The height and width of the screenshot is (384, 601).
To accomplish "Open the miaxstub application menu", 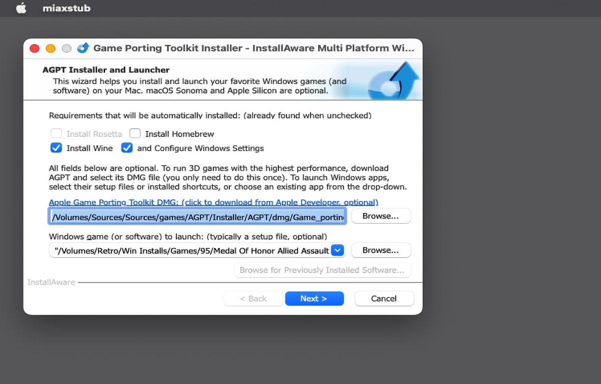I will 66,8.
